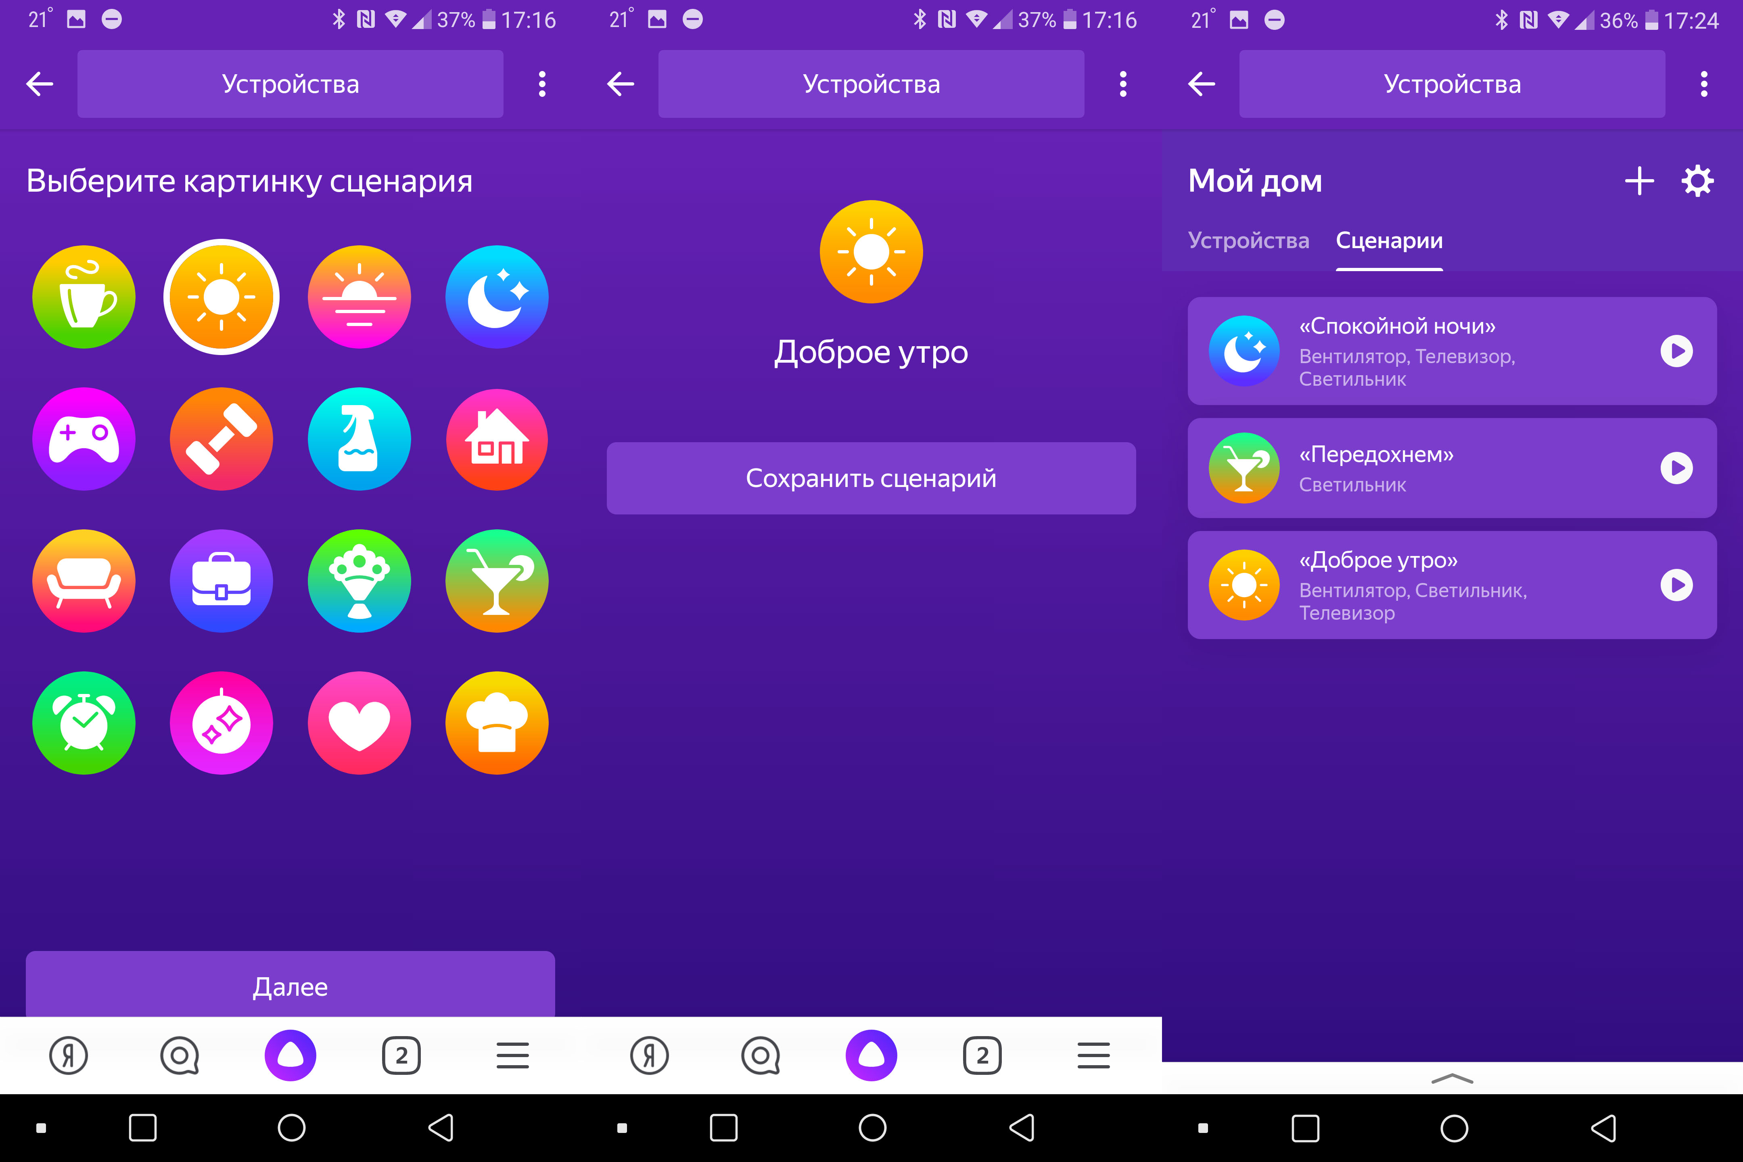Select the heart scenario picture
The width and height of the screenshot is (1743, 1162).
359,723
